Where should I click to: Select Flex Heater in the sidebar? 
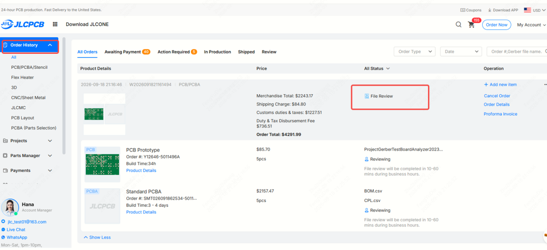coord(22,77)
